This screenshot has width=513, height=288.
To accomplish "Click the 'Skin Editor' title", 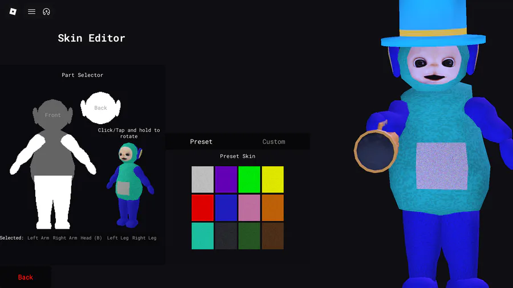I will [91, 38].
